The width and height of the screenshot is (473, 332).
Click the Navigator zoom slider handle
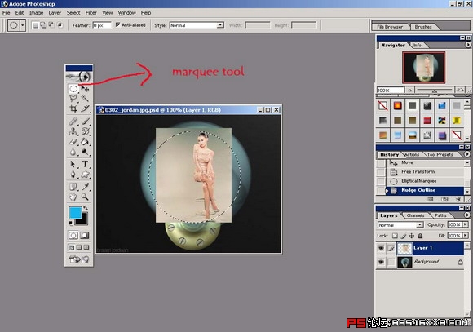point(435,91)
